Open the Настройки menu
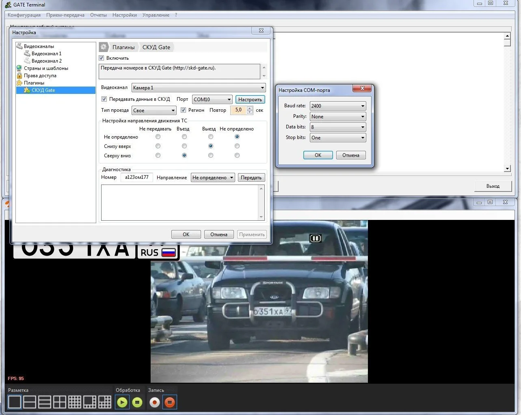This screenshot has height=415, width=521. click(124, 15)
